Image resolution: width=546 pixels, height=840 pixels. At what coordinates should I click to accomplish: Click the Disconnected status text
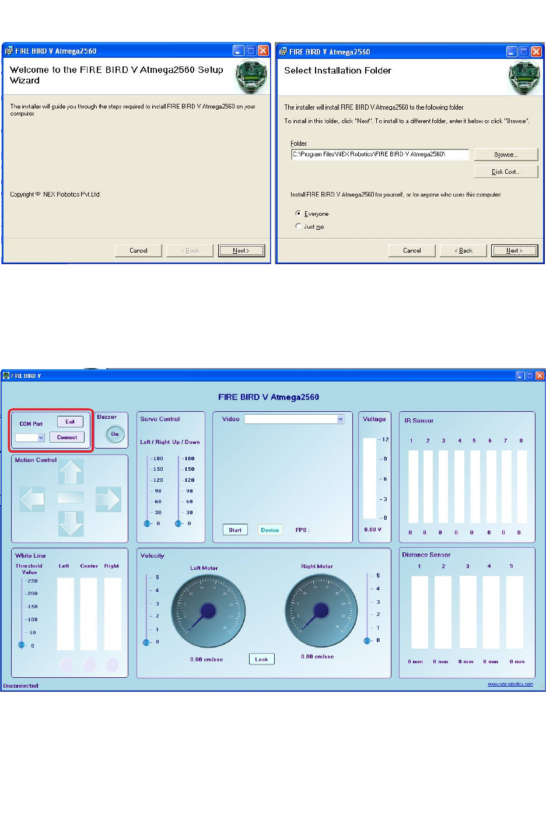point(20,685)
